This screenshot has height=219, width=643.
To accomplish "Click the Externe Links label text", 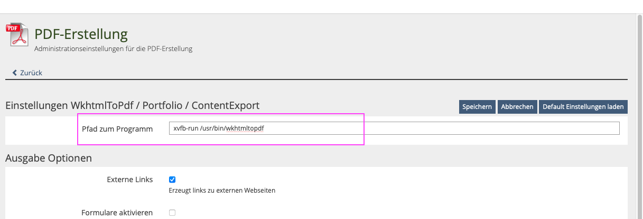I will tap(129, 180).
